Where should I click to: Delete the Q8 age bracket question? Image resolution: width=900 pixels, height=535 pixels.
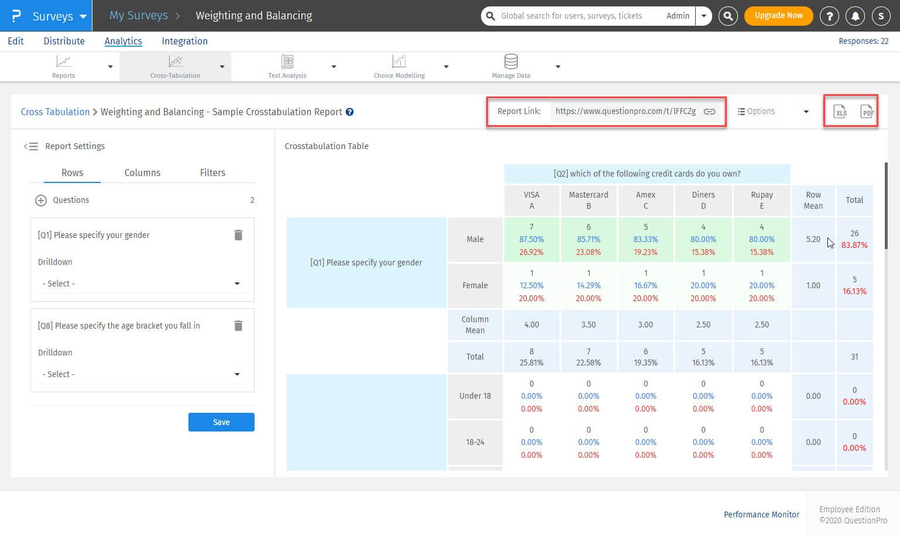[238, 326]
